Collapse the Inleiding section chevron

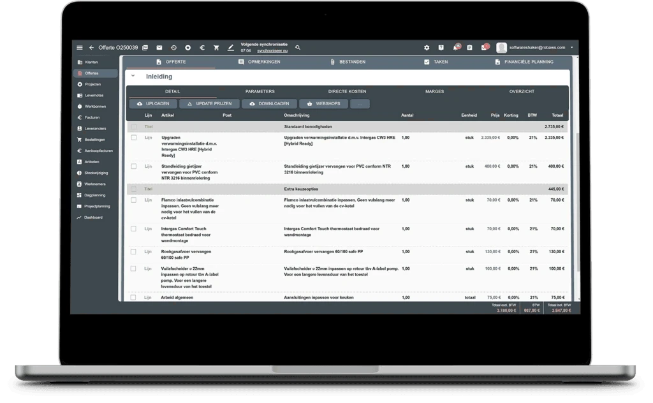pyautogui.click(x=133, y=76)
